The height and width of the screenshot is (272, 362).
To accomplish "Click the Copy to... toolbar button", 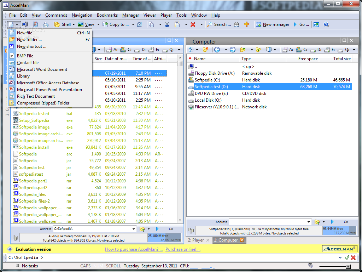I will 116,24.
